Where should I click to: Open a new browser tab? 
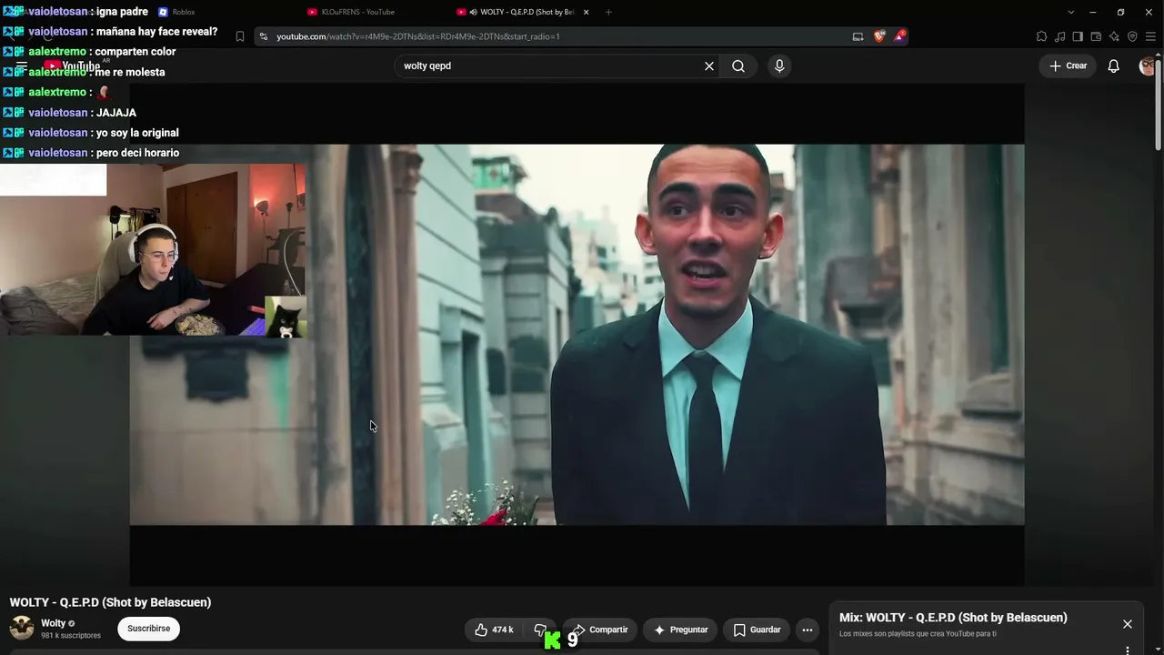click(608, 12)
